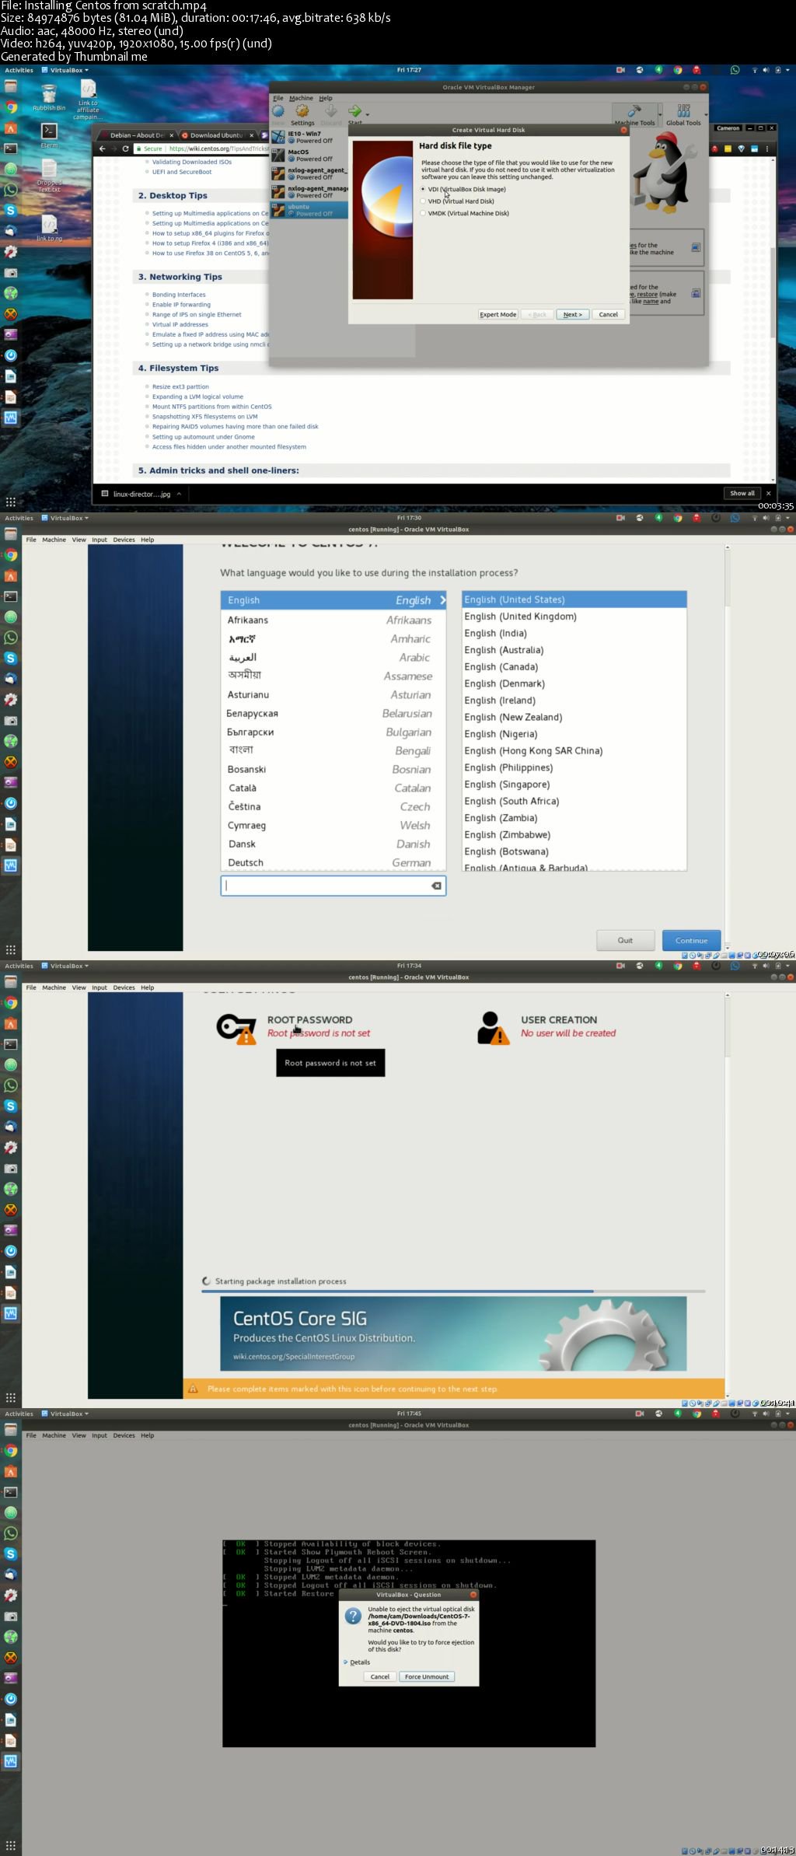Viewport: 796px width, 1856px height.
Task: Click Continue in the CentOS language screen
Action: (692, 940)
